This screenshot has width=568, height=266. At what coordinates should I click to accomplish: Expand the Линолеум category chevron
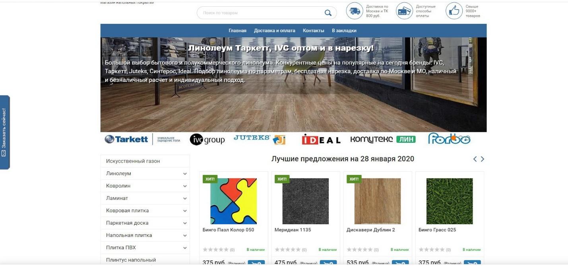pos(185,174)
